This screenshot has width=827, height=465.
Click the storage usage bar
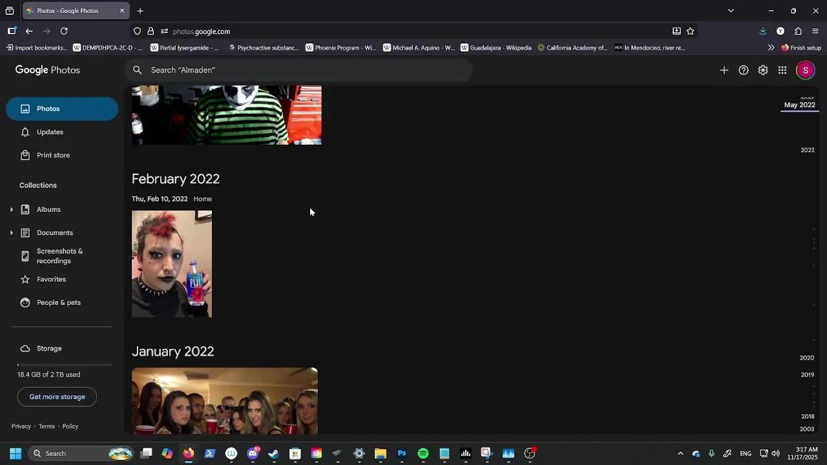coord(65,365)
